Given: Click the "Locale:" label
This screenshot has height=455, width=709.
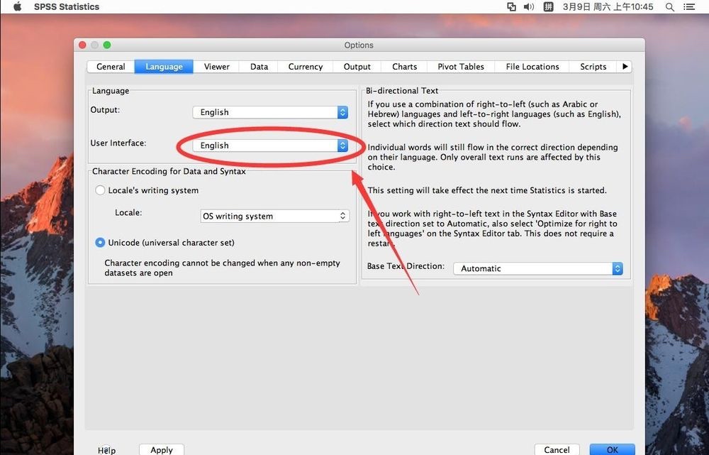Looking at the screenshot, I should 128,212.
